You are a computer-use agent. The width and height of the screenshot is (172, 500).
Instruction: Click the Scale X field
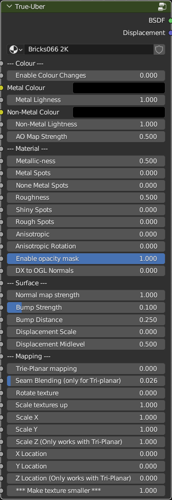pyautogui.click(x=86, y=417)
